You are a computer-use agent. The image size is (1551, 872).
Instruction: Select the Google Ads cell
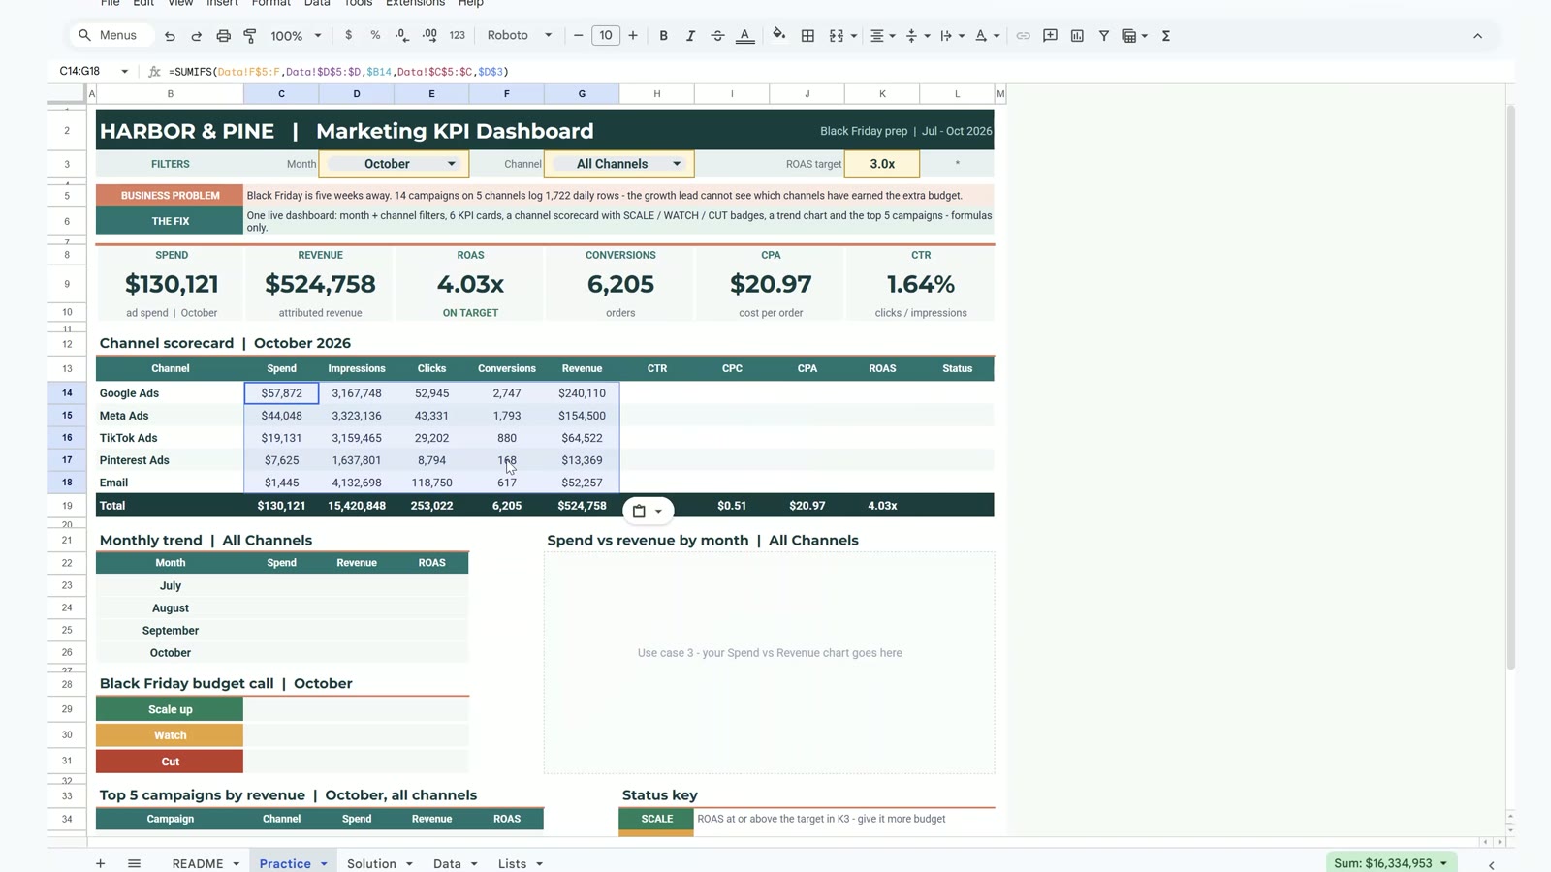coord(170,393)
